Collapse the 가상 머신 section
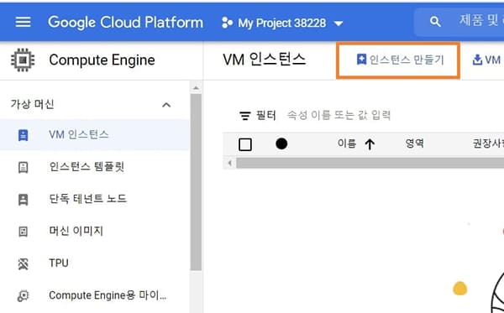This screenshot has height=313, width=504. pos(166,105)
